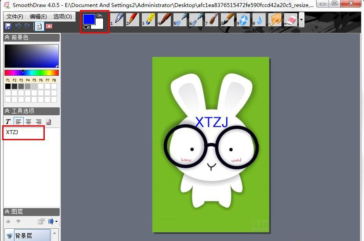Select the red pencil tool

(134, 19)
